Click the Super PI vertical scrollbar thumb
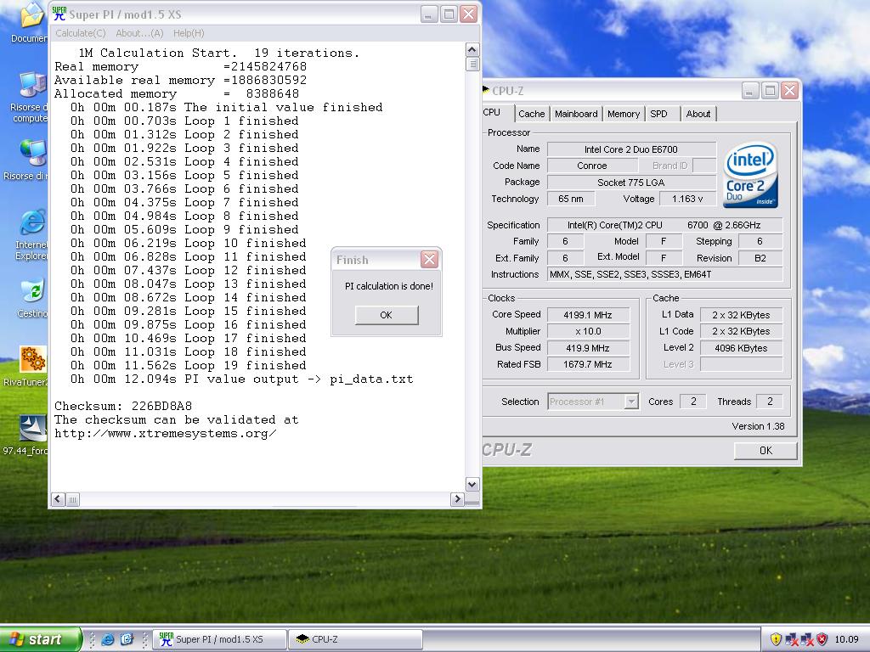The image size is (870, 652). 472,64
